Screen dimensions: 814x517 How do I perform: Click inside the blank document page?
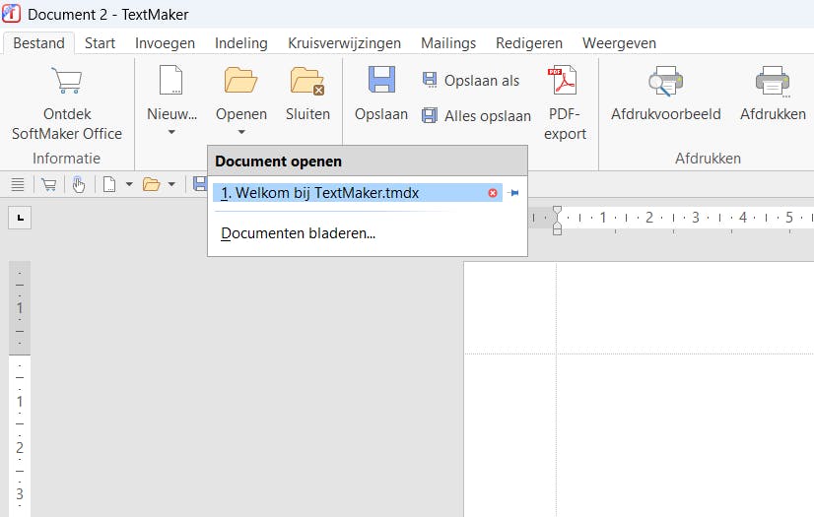click(x=639, y=389)
